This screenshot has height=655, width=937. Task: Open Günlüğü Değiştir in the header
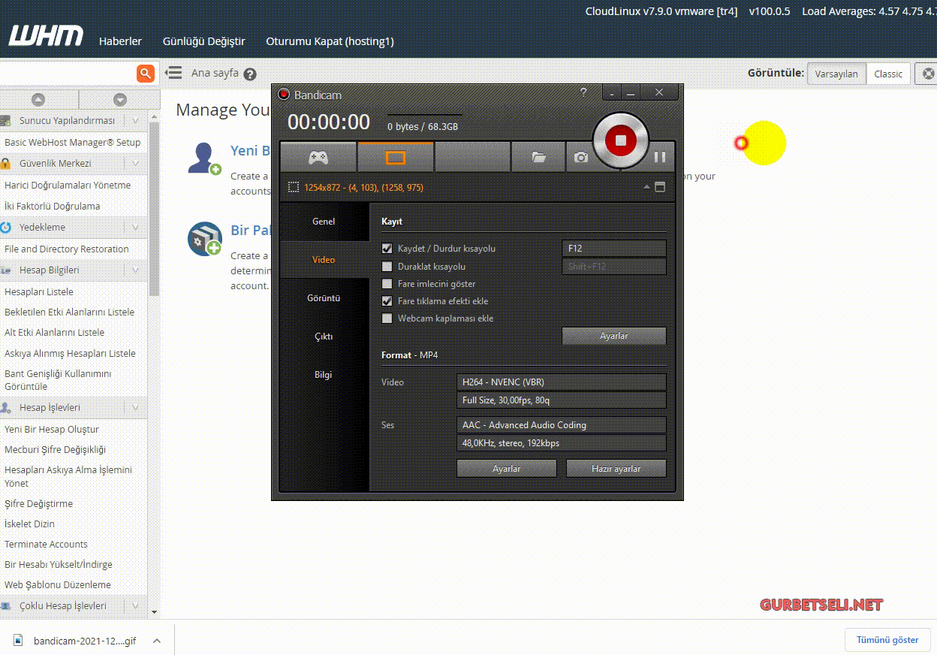tap(204, 41)
